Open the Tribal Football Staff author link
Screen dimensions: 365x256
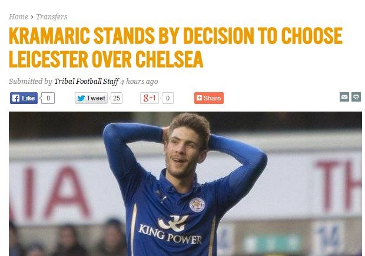[87, 82]
